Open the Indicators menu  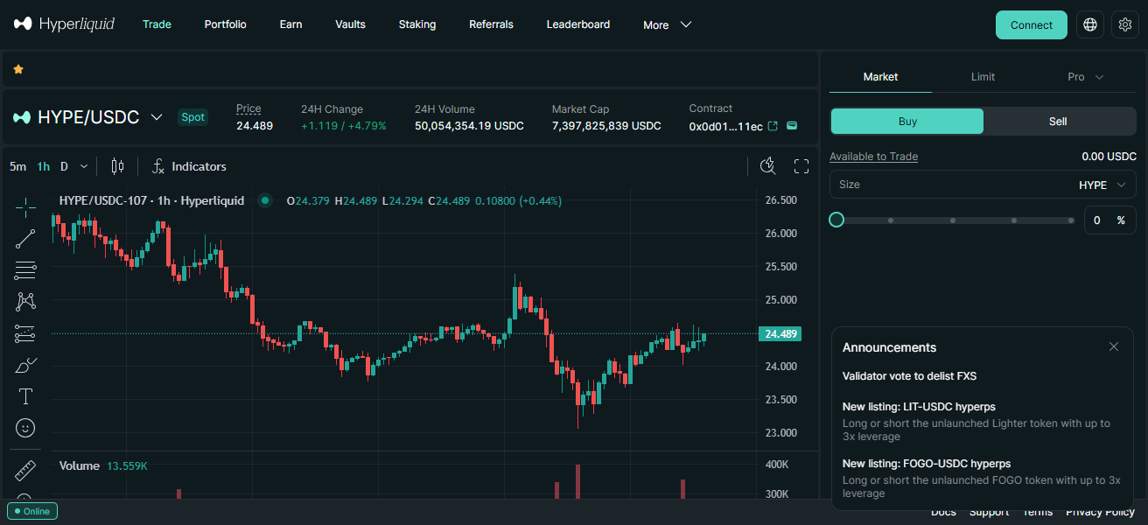pos(189,166)
